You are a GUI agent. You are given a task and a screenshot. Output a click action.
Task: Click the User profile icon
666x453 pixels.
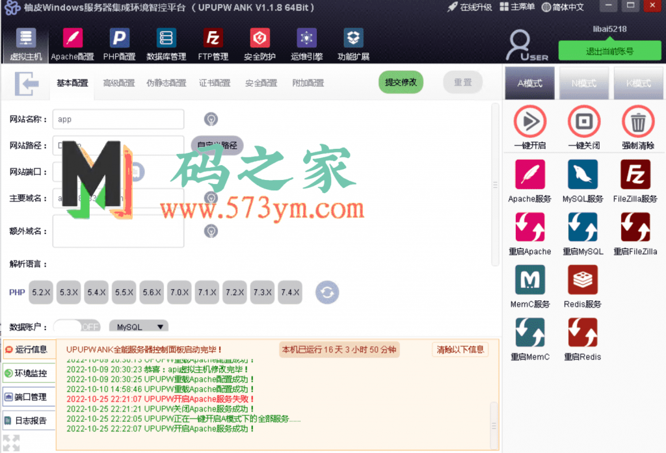(x=527, y=45)
